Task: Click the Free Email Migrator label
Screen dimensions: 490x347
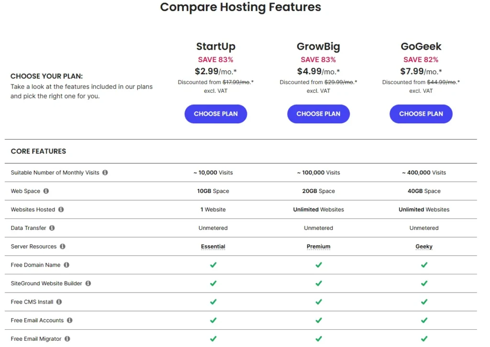Action: [x=36, y=339]
